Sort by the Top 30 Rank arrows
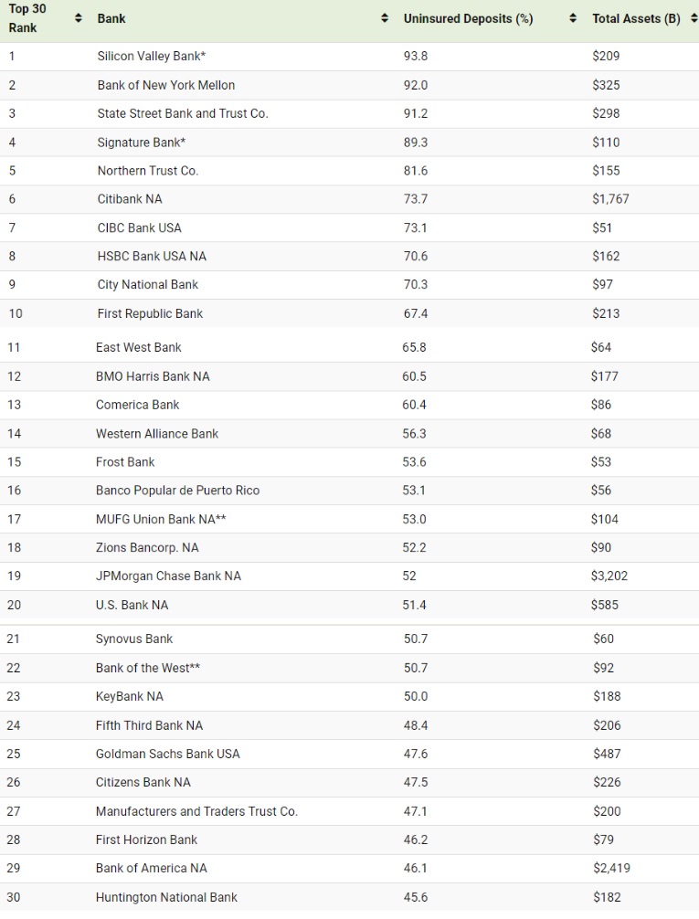 (x=78, y=18)
